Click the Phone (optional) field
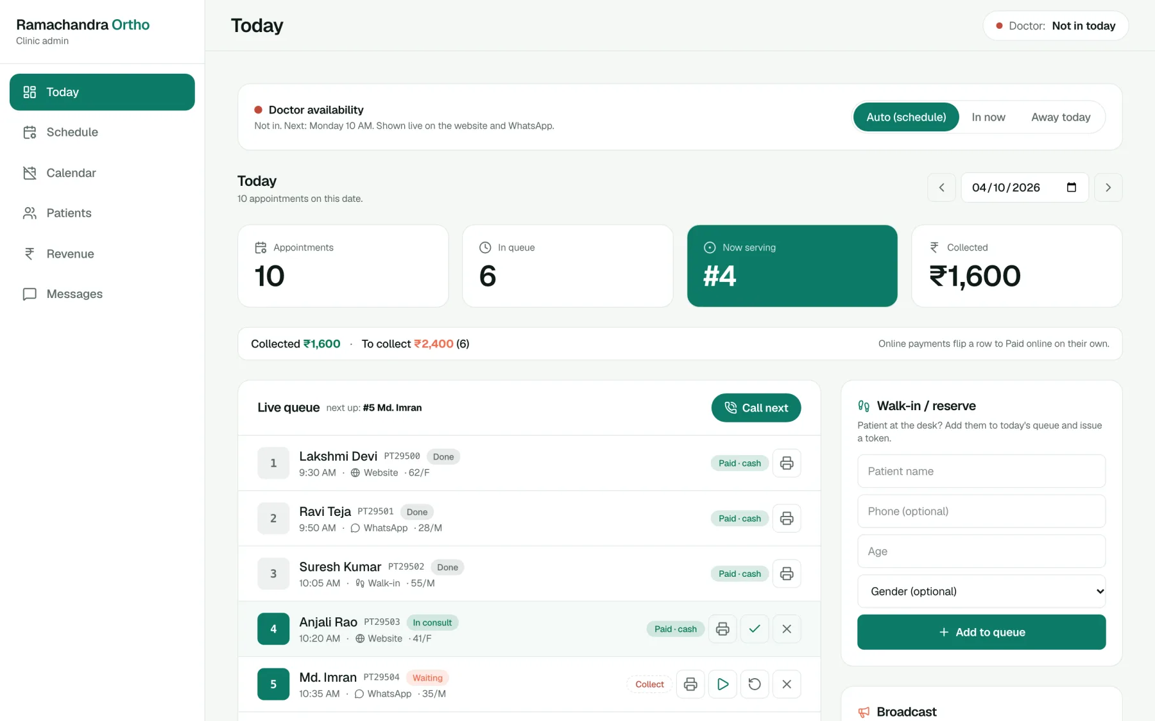 coord(981,511)
